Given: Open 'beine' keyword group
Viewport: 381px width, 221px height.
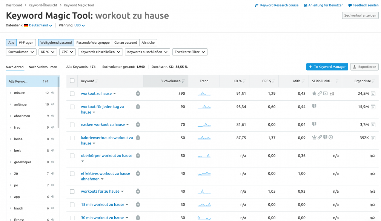Looking at the screenshot, I should pos(18,139).
